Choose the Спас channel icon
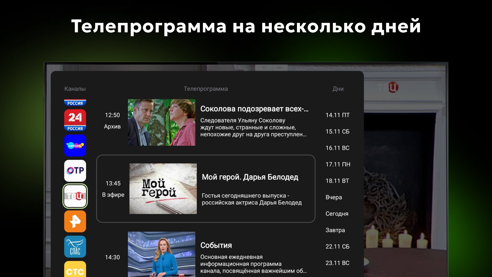This screenshot has width=492, height=277. pos(75,247)
